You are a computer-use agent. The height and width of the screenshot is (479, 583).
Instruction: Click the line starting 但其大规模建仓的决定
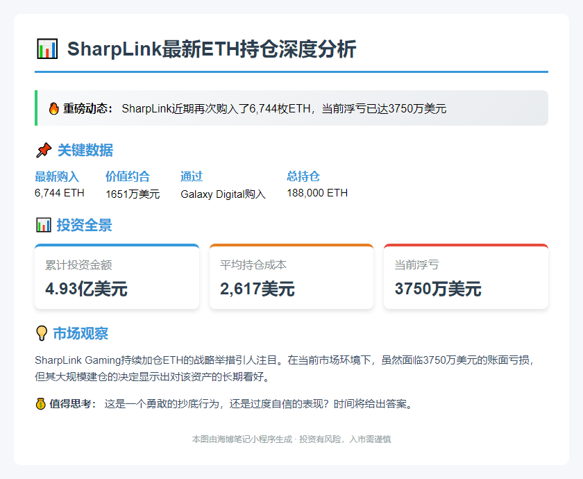[x=152, y=376]
